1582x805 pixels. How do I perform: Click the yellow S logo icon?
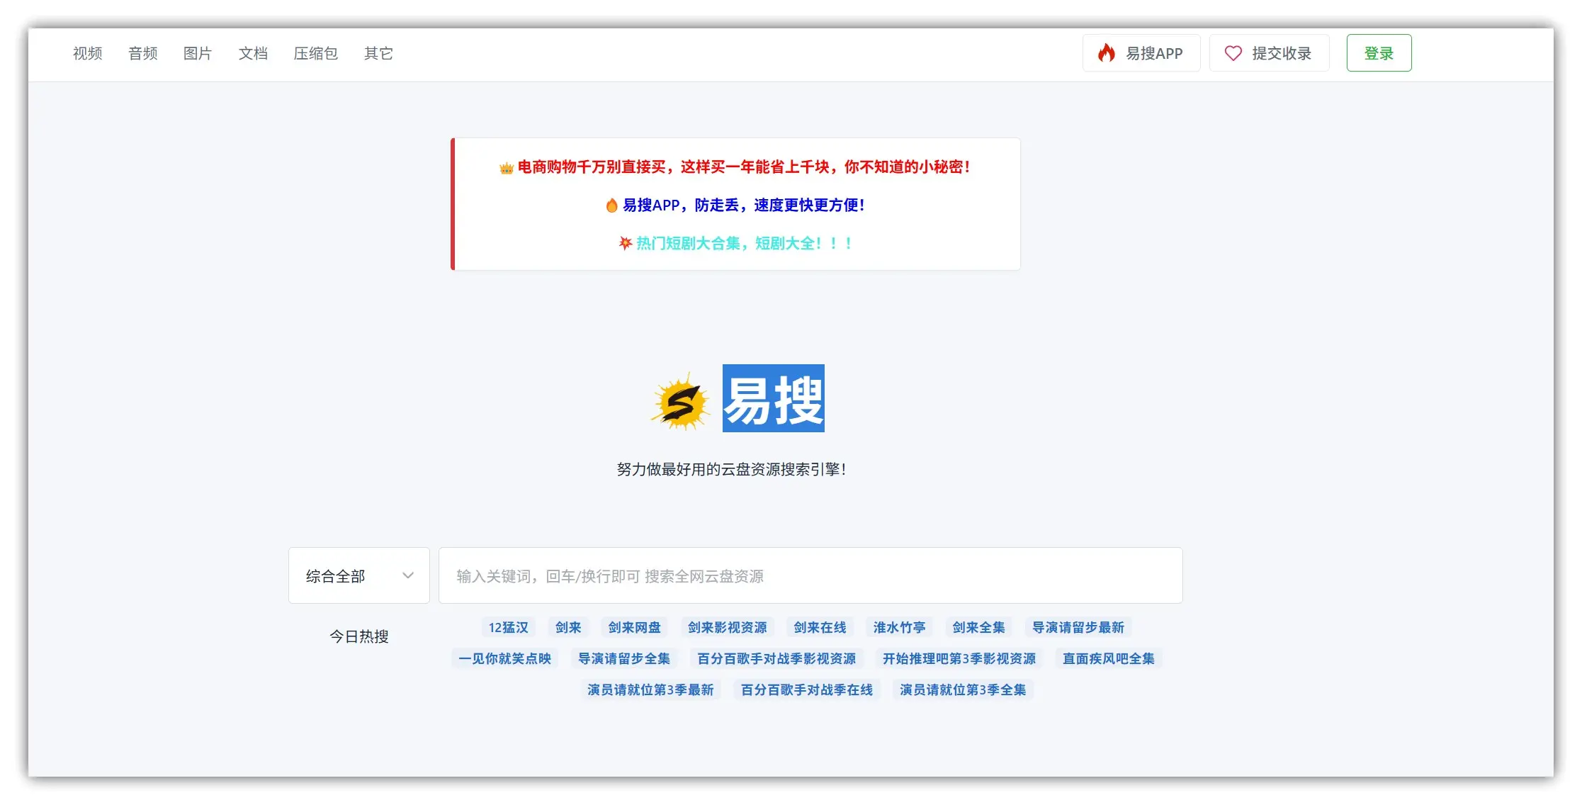coord(681,402)
